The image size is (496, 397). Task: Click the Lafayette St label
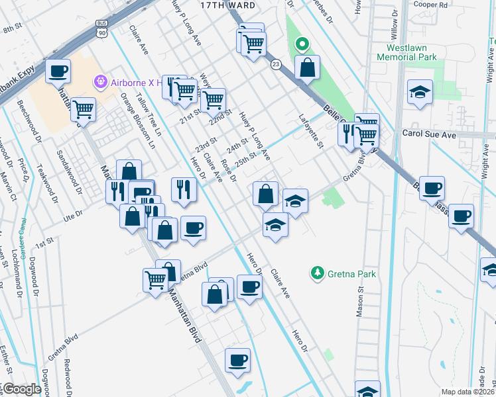[311, 131]
